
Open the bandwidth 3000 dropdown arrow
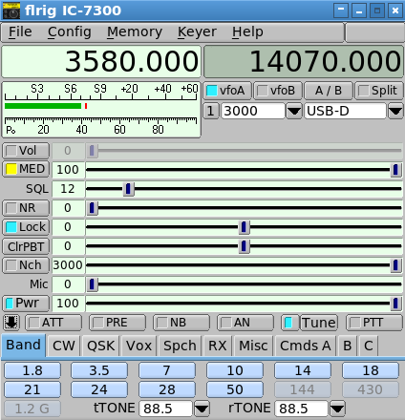click(x=293, y=111)
